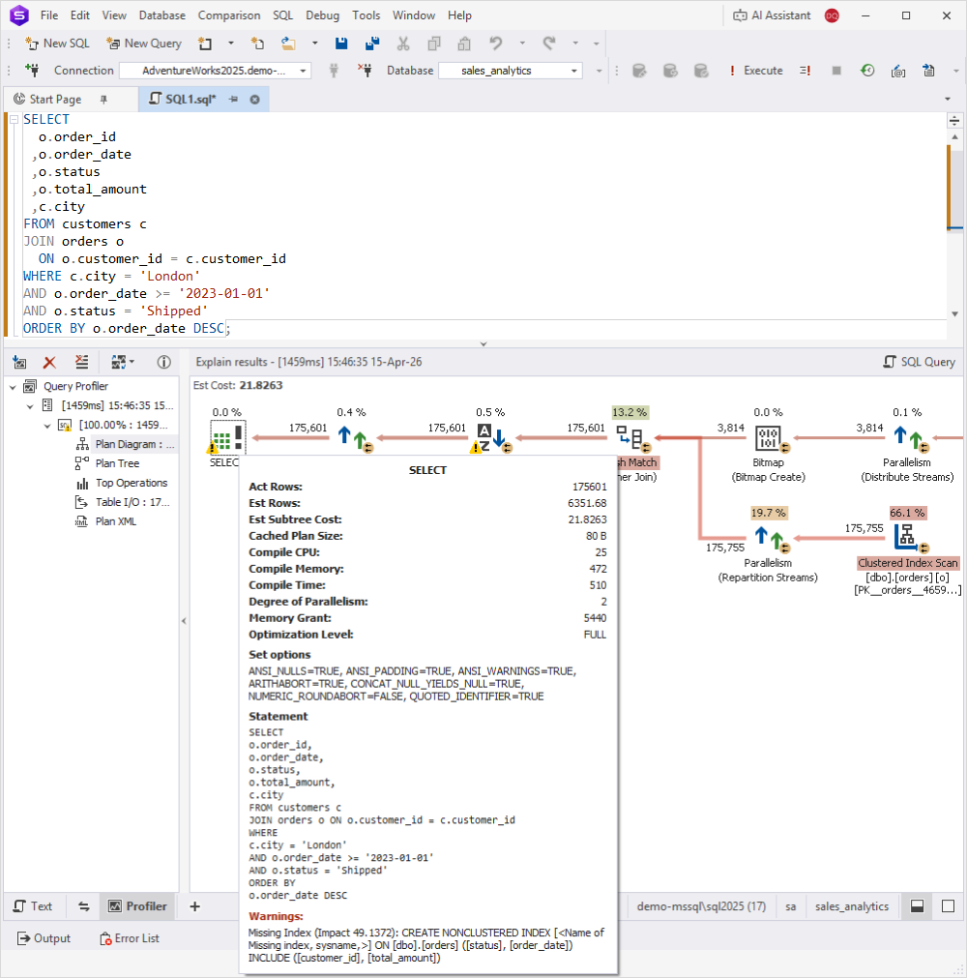Switch to the Profiler view tab
This screenshot has height=978, width=967.
pos(137,906)
